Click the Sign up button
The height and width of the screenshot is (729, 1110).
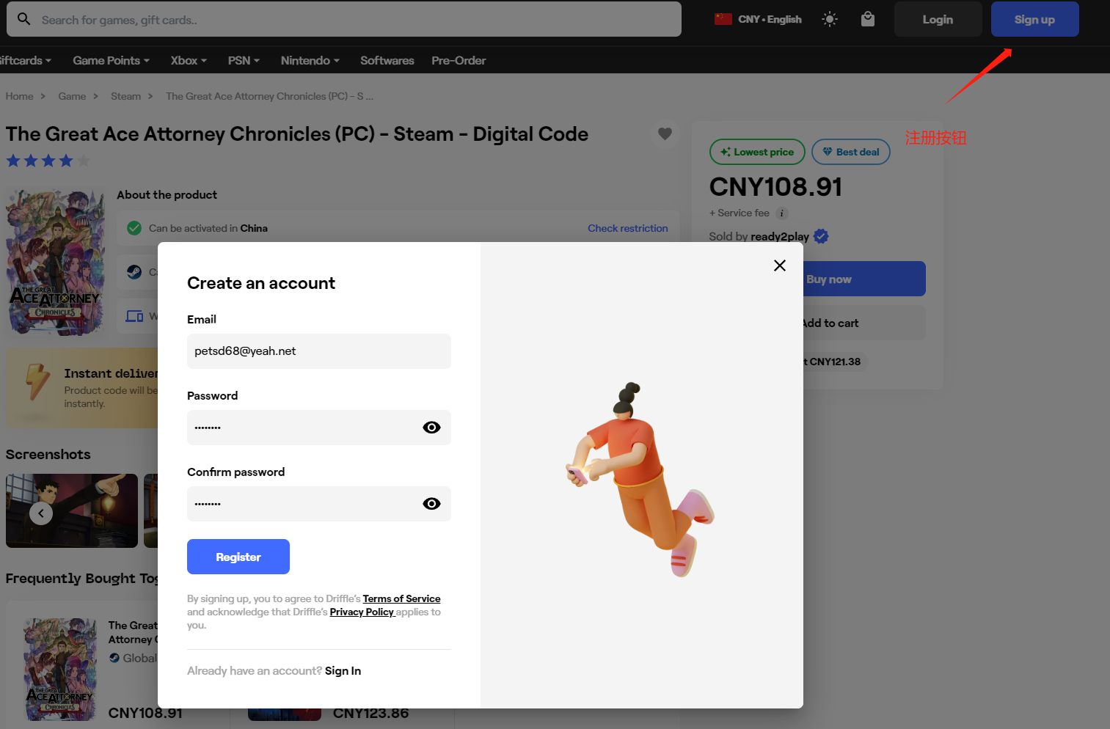(1034, 19)
